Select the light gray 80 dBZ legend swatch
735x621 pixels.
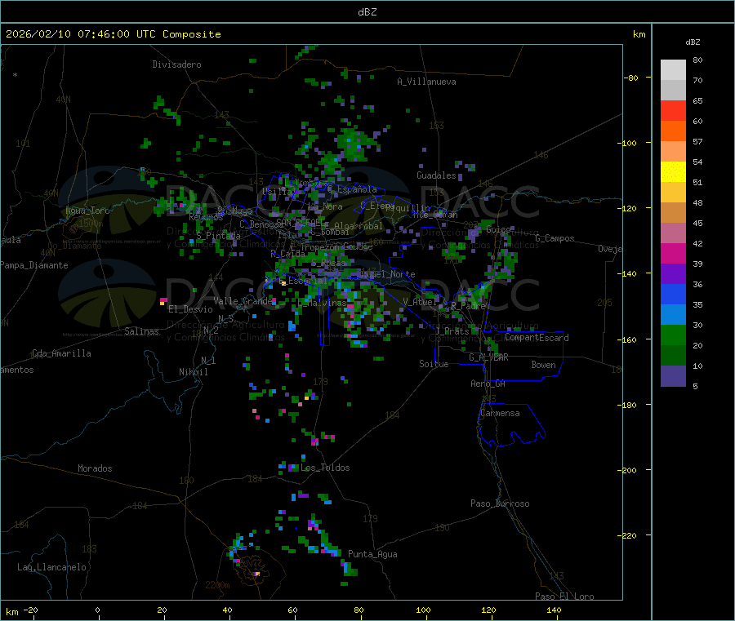[x=673, y=70]
